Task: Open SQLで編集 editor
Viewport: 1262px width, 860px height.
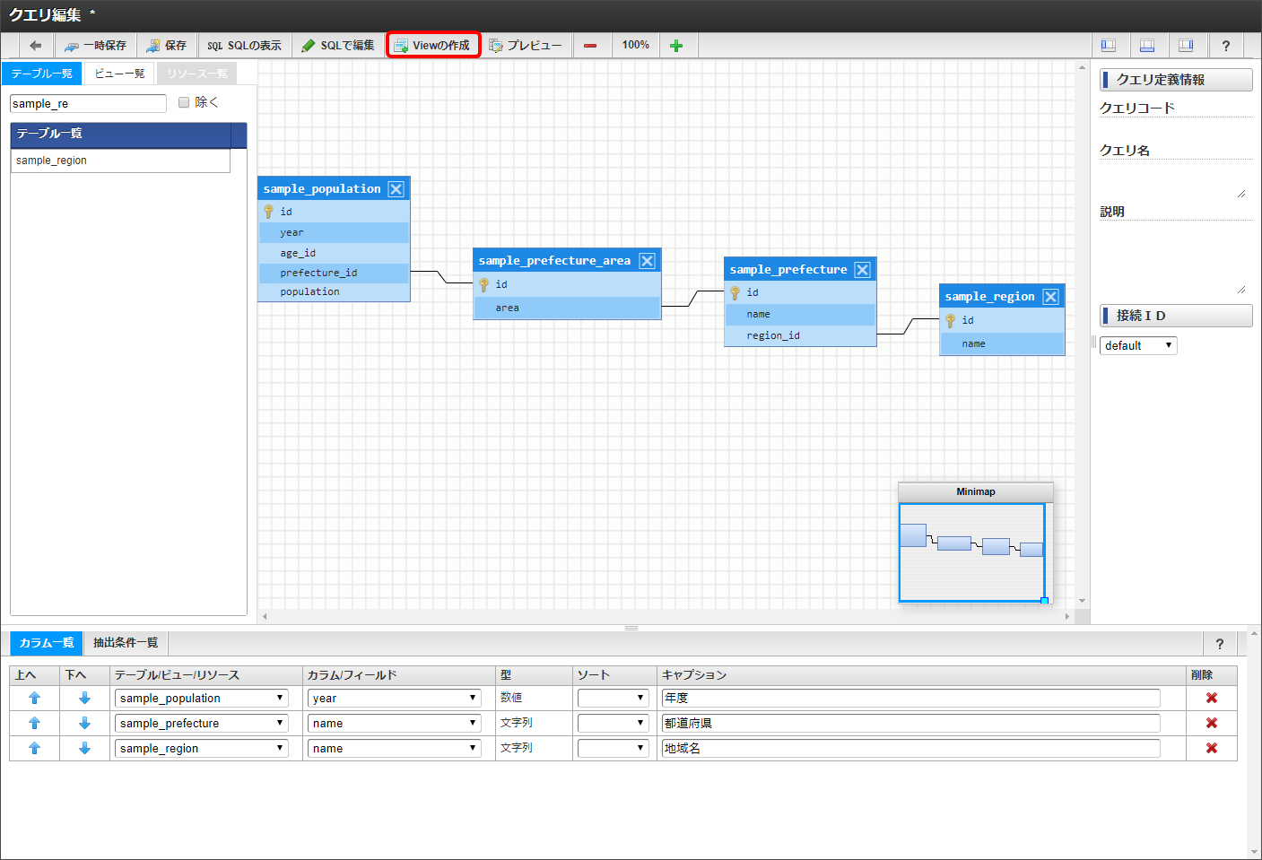Action: tap(338, 46)
